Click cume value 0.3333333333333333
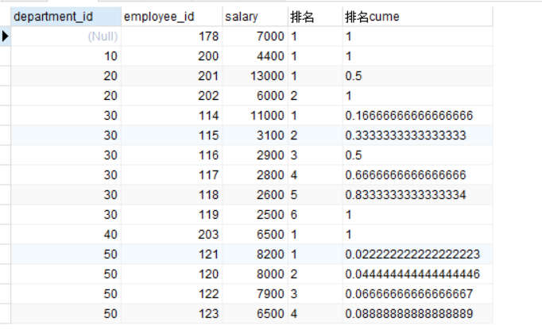Image resolution: width=542 pixels, height=333 pixels. coord(417,136)
